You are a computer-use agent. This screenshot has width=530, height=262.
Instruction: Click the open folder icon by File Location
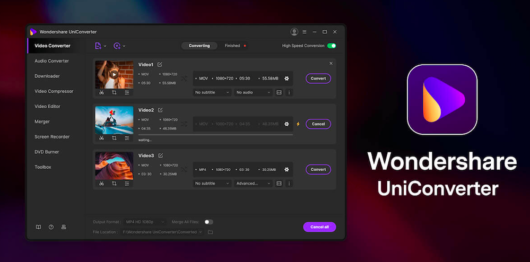(x=210, y=232)
